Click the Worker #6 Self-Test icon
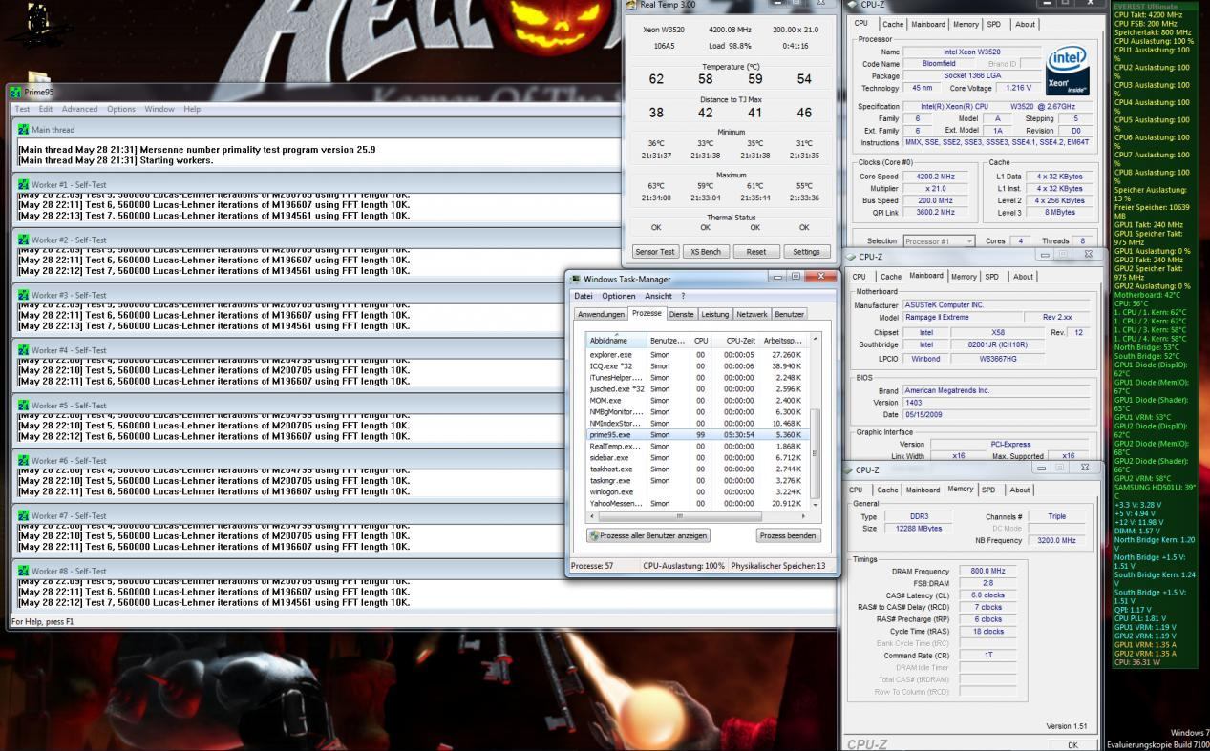This screenshot has height=751, width=1210. 24,460
